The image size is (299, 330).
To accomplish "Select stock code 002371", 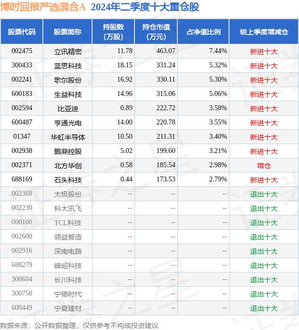I will tap(22, 165).
